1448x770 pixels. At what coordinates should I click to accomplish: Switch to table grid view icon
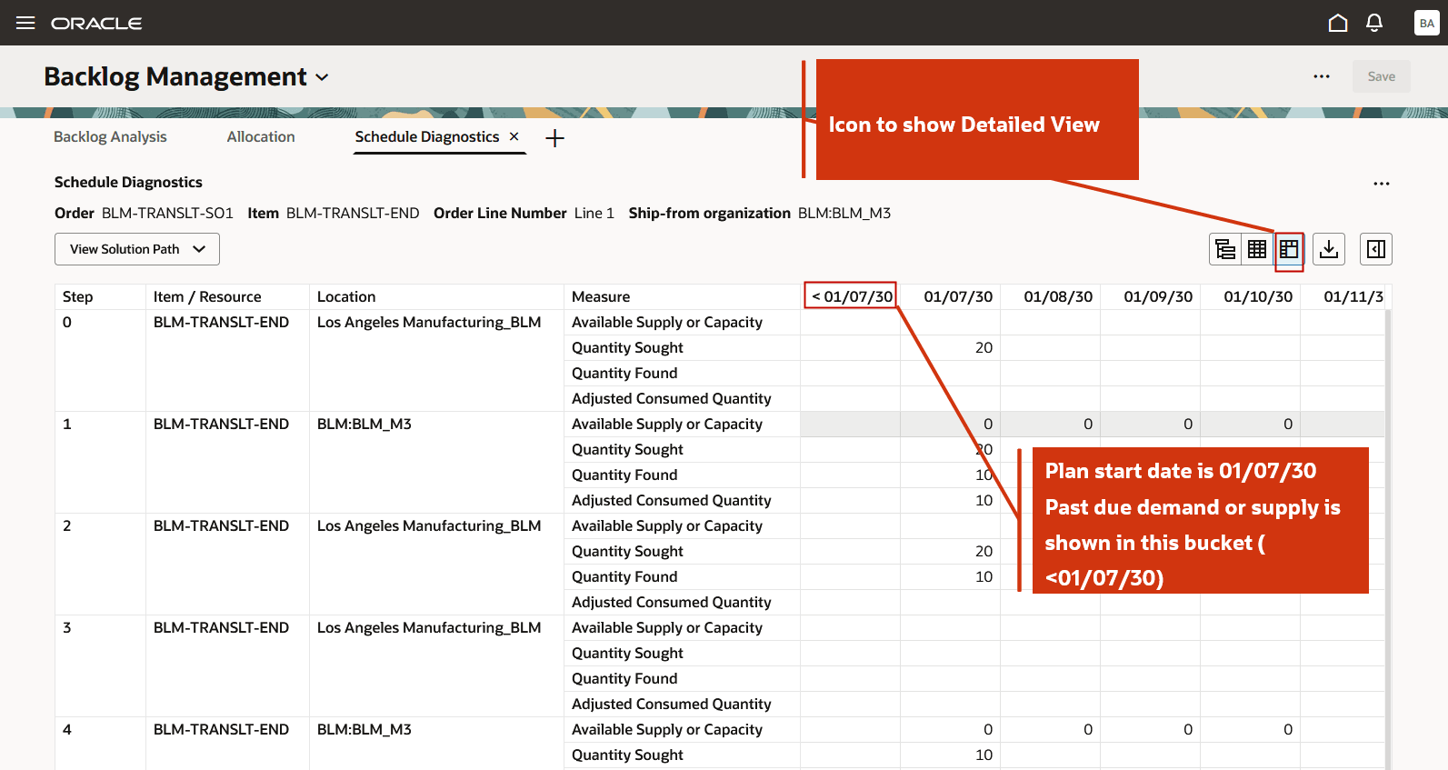pos(1257,249)
